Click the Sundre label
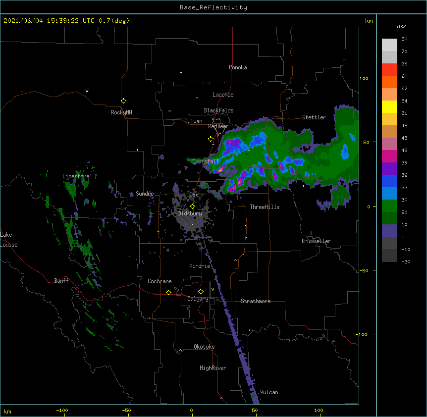Image resolution: width=427 pixels, height=417 pixels. coord(145,194)
